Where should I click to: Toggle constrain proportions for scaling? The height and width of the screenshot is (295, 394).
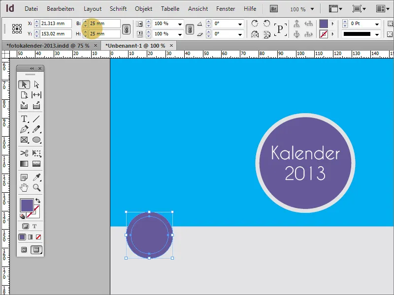point(190,29)
